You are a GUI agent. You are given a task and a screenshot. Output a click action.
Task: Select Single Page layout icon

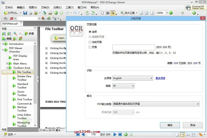(x=177, y=134)
